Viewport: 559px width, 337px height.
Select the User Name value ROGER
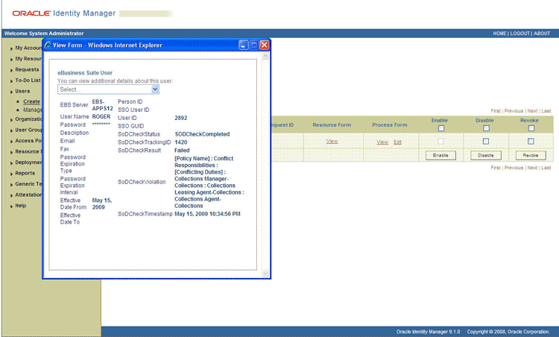coord(101,116)
